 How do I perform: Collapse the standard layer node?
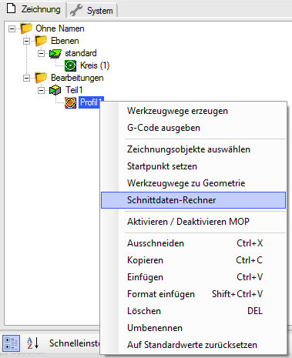click(41, 53)
